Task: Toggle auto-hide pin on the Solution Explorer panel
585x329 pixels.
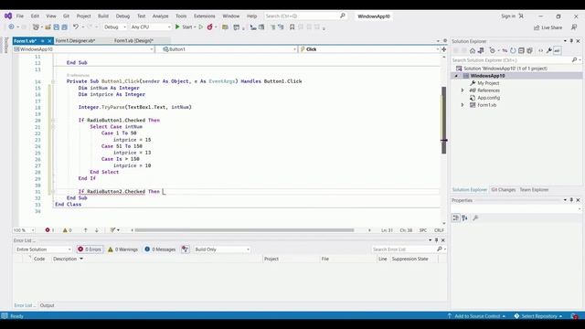Action: click(571, 41)
